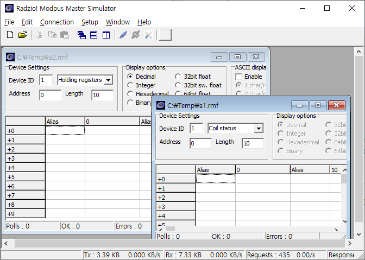
Task: Click the Disconnect plug icon
Action: [x=136, y=35]
